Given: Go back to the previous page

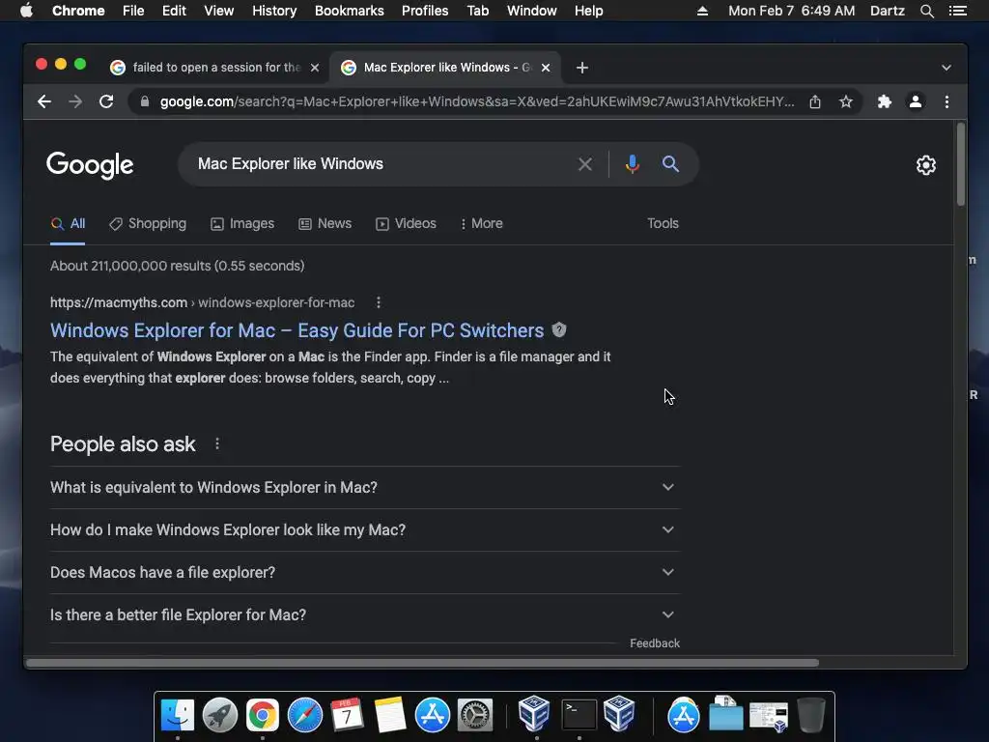Looking at the screenshot, I should [x=44, y=101].
